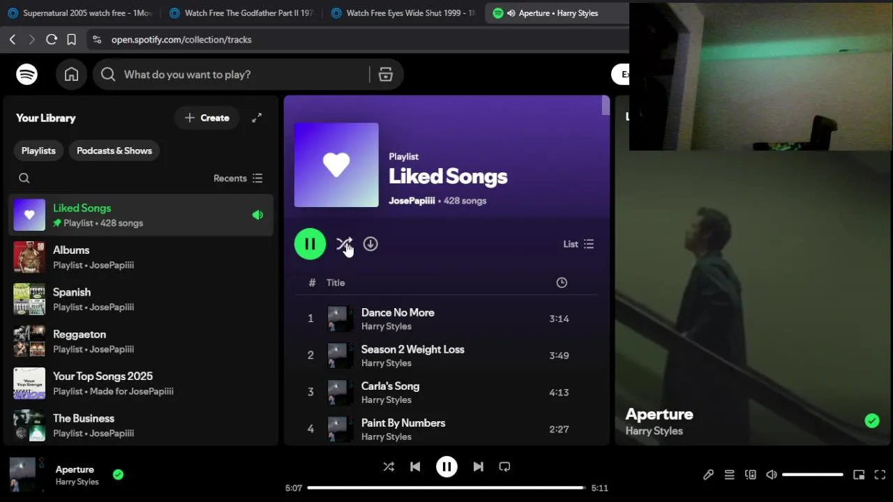
Task: Open Your Top Songs 2025 playlist
Action: (141, 383)
